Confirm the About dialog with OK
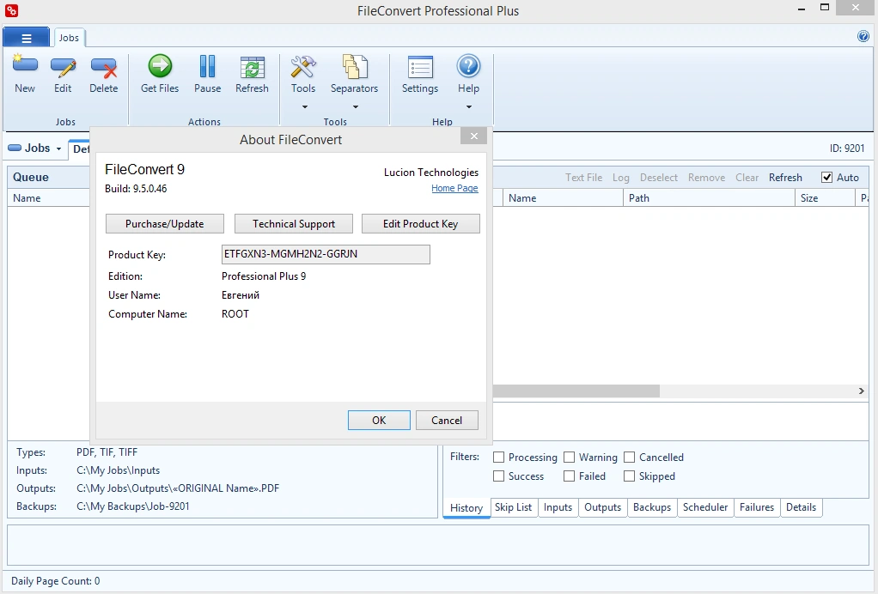The width and height of the screenshot is (878, 594). pyautogui.click(x=379, y=420)
